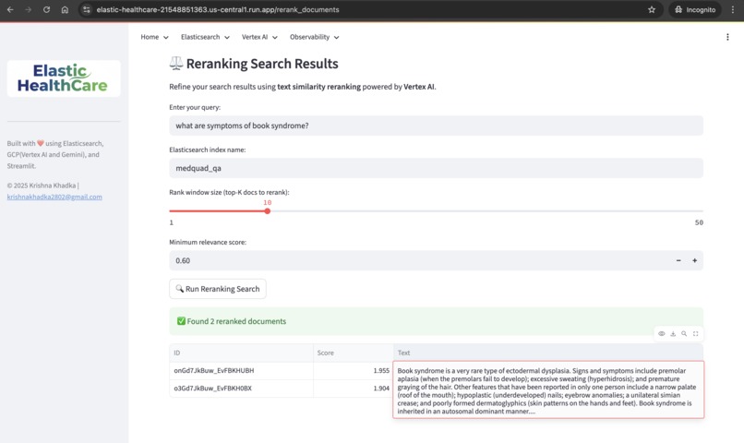The height and width of the screenshot is (443, 744).
Task: Click the rank window size slider handle
Action: tap(268, 211)
